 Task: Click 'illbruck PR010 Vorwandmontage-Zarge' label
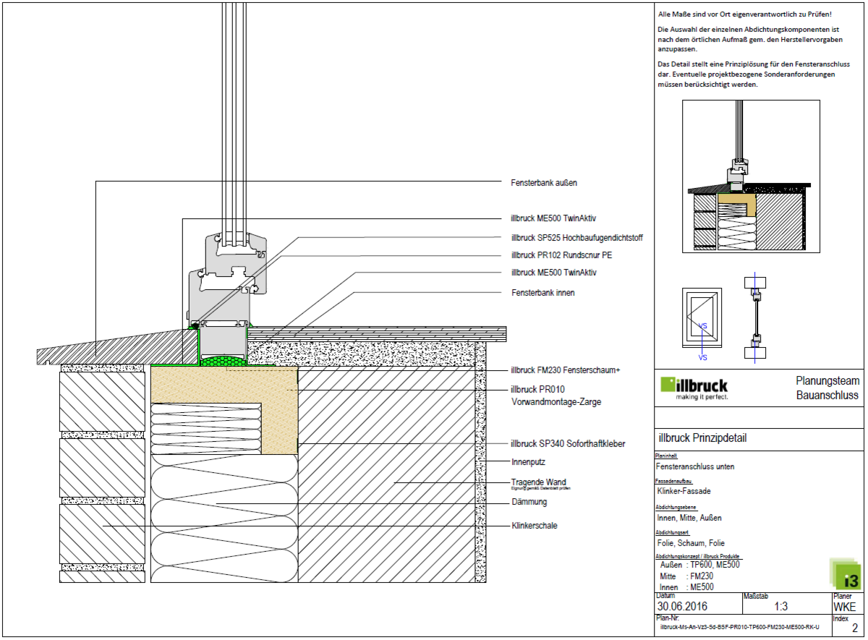pos(556,395)
